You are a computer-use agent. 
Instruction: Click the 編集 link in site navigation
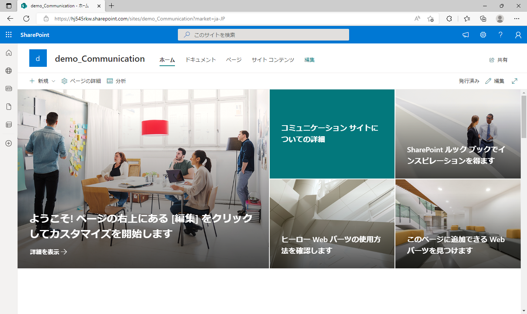[310, 60]
